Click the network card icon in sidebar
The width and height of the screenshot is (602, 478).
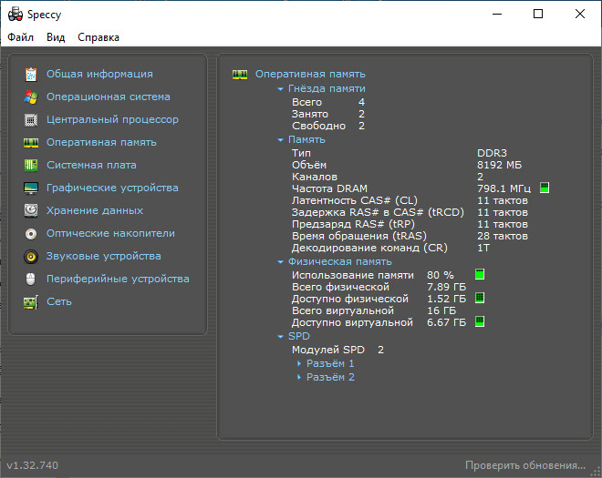click(31, 301)
